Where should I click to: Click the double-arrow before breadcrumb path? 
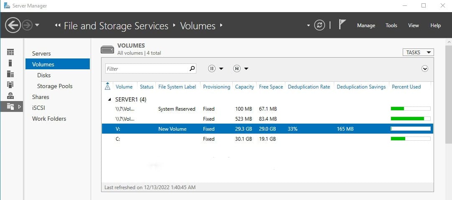point(58,25)
